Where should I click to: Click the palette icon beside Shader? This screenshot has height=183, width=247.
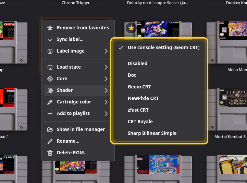pos(50,90)
